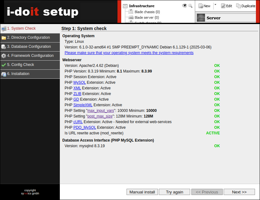Go to step 3. Database Configuration
The image size is (260, 200).
click(30, 47)
